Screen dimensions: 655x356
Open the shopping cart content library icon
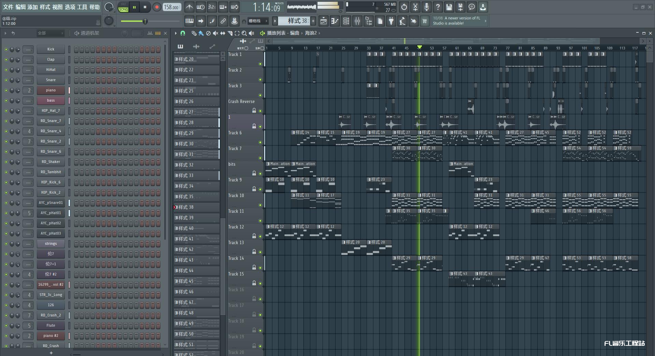tap(425, 21)
